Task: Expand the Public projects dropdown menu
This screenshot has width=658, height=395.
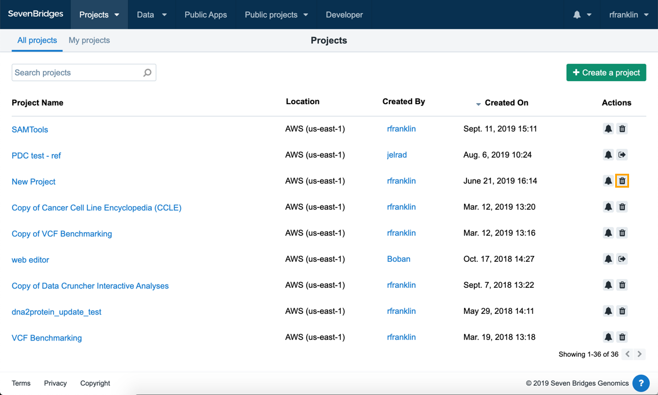Action: tap(276, 14)
